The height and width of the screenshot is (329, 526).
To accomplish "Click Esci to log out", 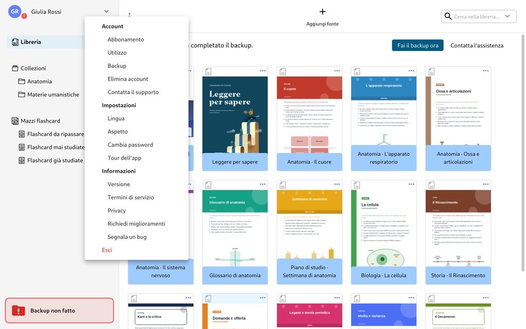I will click(x=107, y=250).
